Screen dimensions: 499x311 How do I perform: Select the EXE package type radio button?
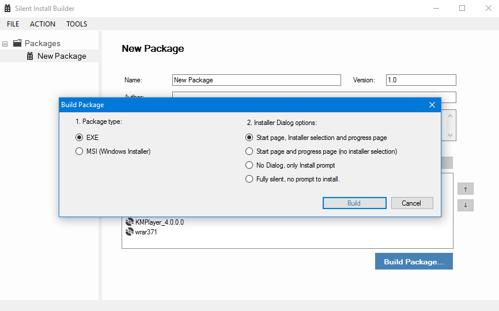click(x=80, y=138)
